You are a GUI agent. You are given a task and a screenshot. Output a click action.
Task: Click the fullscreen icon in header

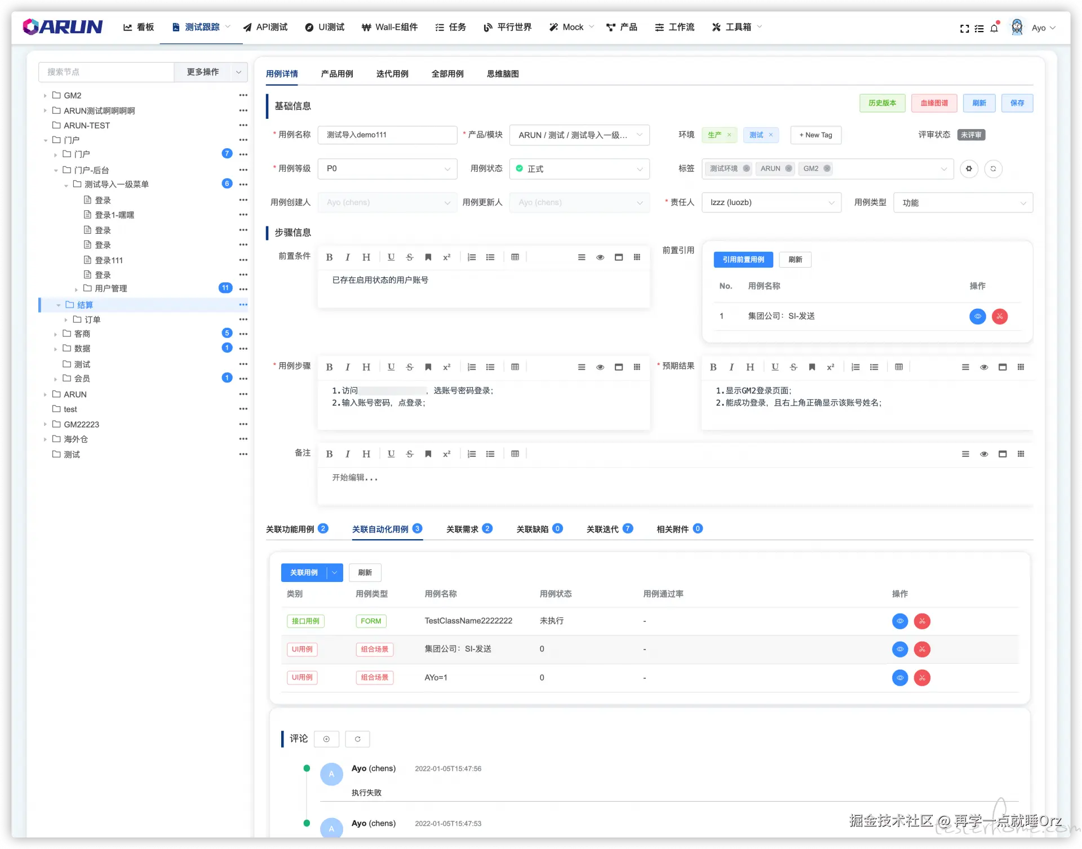click(964, 28)
